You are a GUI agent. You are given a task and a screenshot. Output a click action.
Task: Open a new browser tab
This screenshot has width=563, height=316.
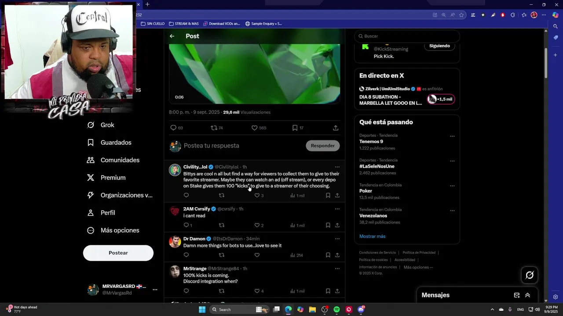tap(147, 4)
